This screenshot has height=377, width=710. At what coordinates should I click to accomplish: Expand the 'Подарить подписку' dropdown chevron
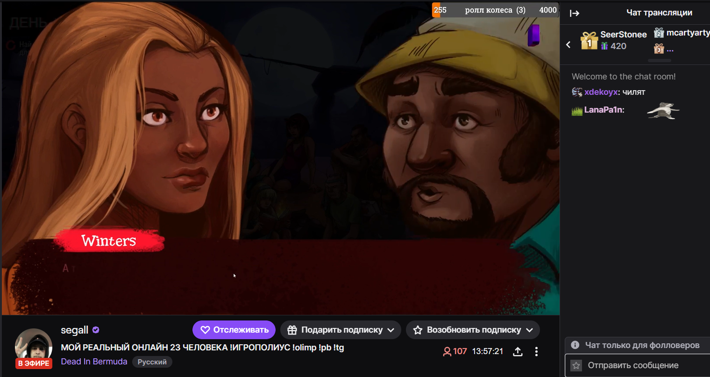[391, 330]
